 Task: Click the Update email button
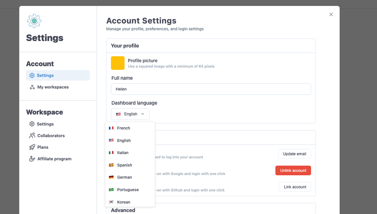point(295,154)
